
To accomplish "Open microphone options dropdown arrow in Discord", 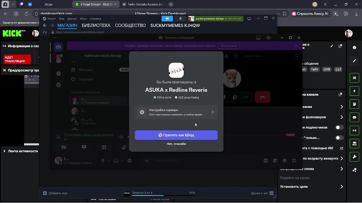I will (109, 160).
